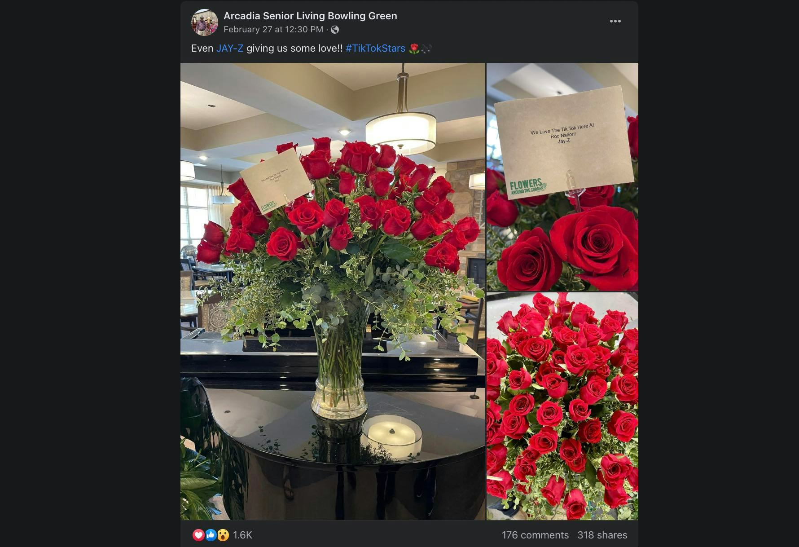Show the 1.6K reactions list
This screenshot has width=799, height=547.
click(x=242, y=535)
